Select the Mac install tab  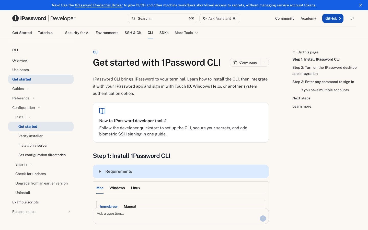click(100, 188)
